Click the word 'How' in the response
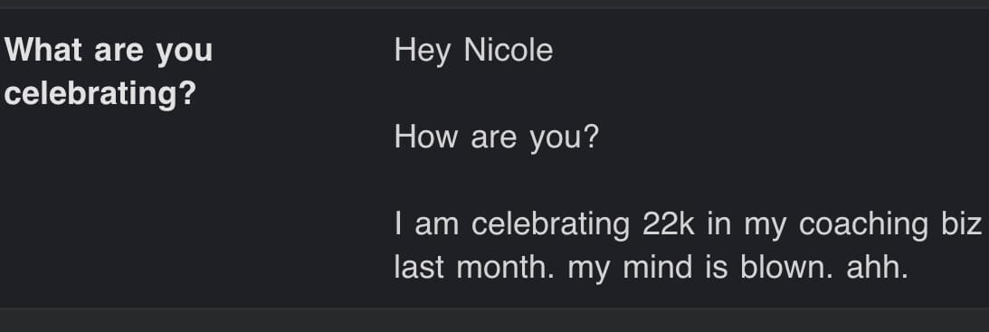The width and height of the screenshot is (989, 332). [426, 137]
